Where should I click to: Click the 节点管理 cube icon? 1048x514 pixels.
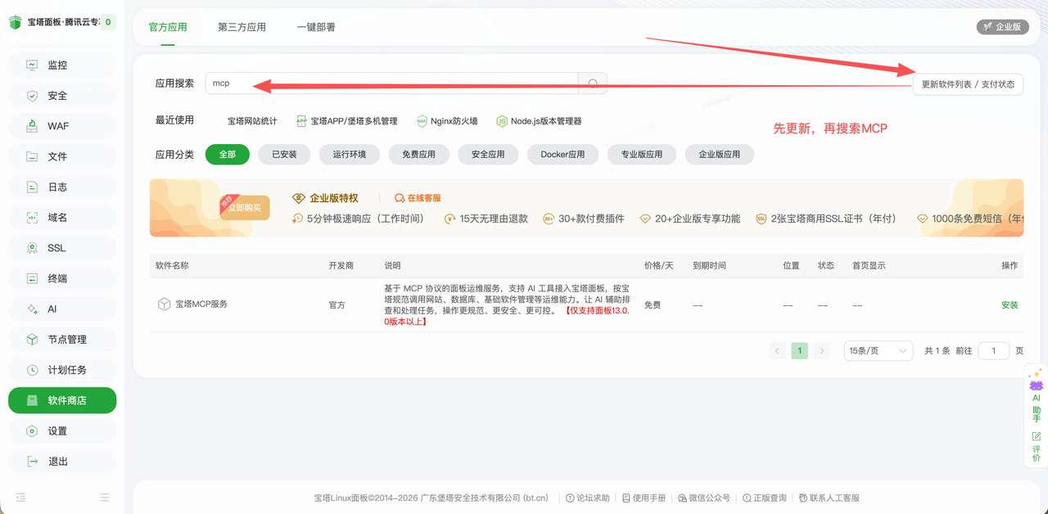[x=32, y=340]
